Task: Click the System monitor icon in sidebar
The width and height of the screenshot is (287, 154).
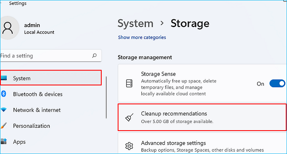Action: (4, 78)
